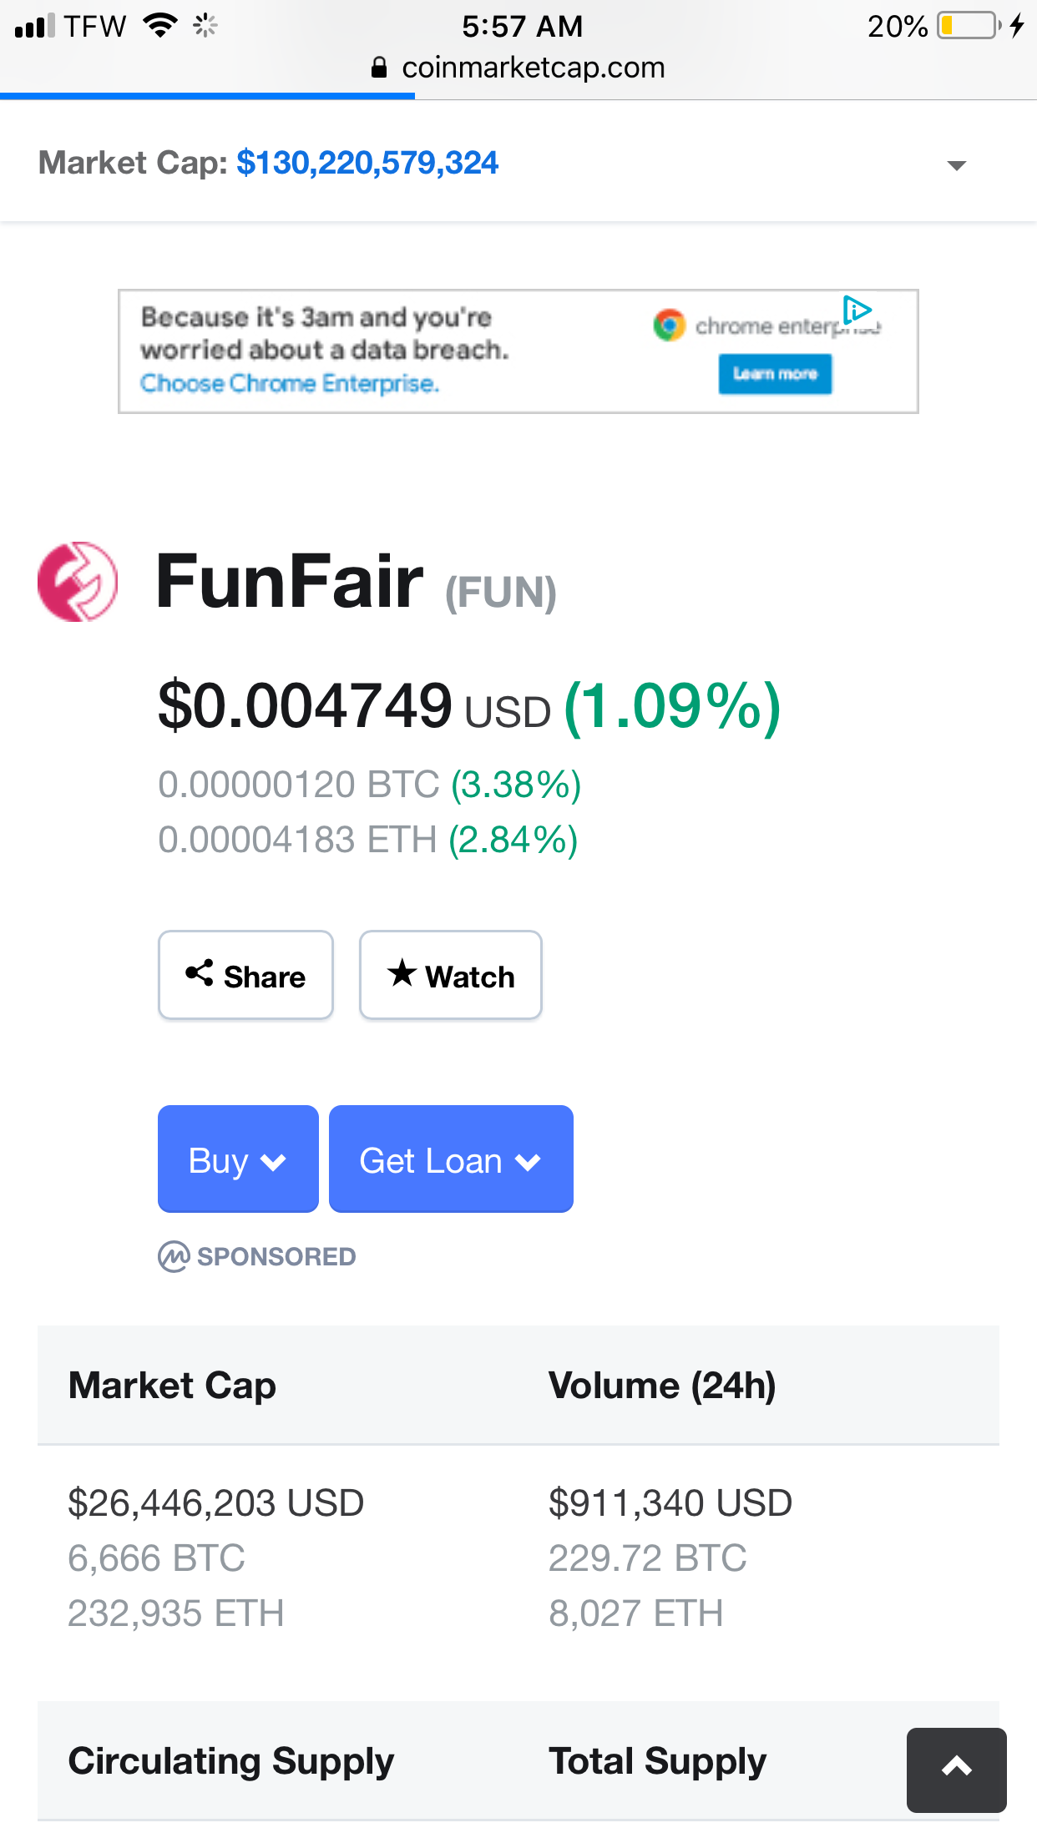Open the Get Loan dropdown

(x=451, y=1159)
